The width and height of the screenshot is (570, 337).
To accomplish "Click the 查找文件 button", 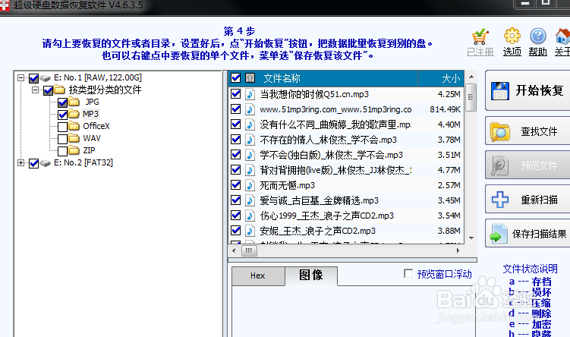I will 527,131.
